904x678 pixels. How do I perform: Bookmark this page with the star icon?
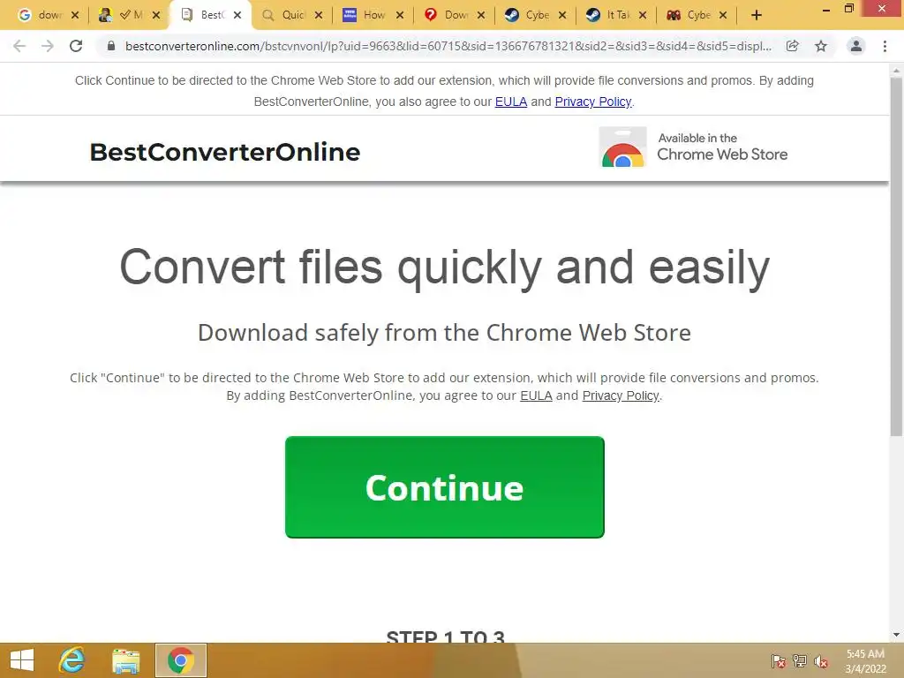pos(821,46)
